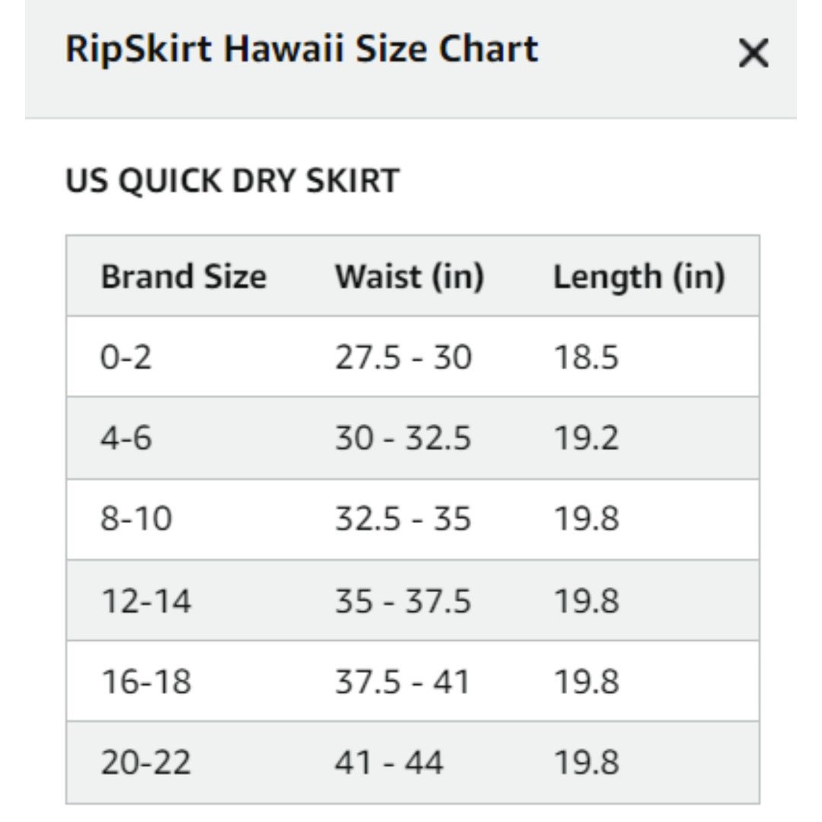Screen dimensions: 822x822
Task: Click the Waist (in) column header
Action: click(x=409, y=276)
